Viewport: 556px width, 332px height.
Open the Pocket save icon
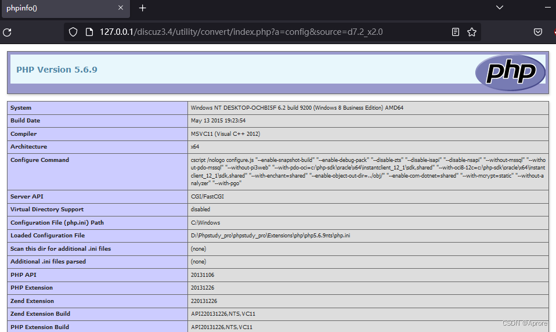[x=538, y=33]
